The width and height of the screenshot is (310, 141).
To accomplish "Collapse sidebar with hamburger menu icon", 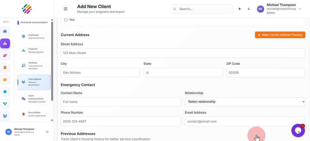I will (66, 9).
